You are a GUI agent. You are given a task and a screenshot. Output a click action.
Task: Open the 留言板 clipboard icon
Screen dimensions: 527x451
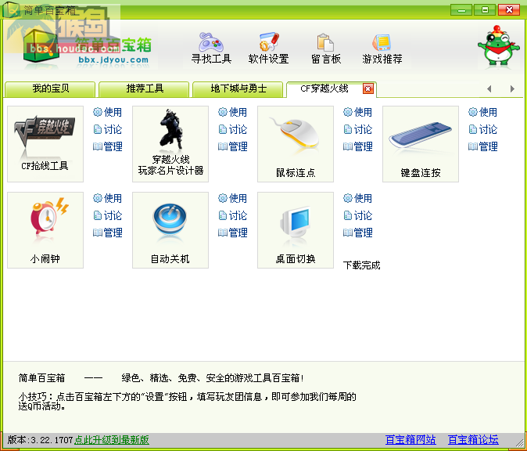click(326, 48)
